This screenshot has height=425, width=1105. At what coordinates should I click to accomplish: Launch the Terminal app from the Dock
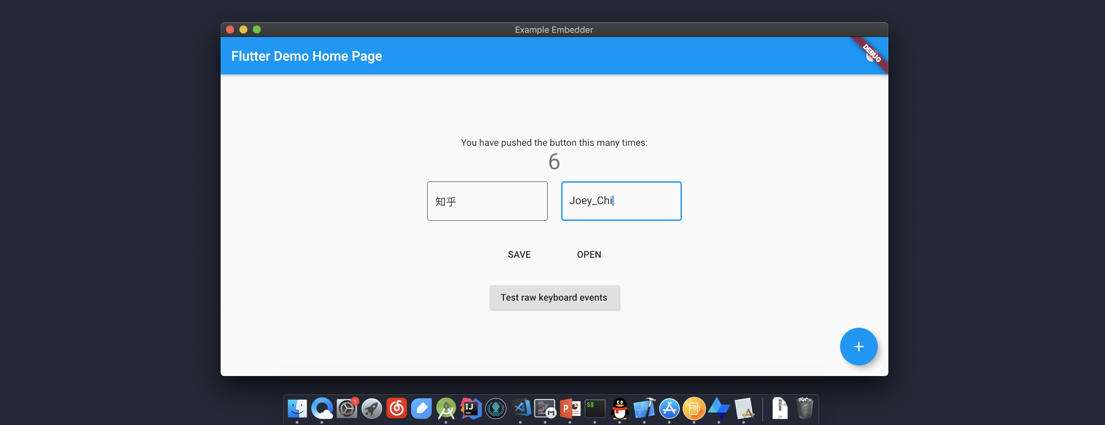595,409
